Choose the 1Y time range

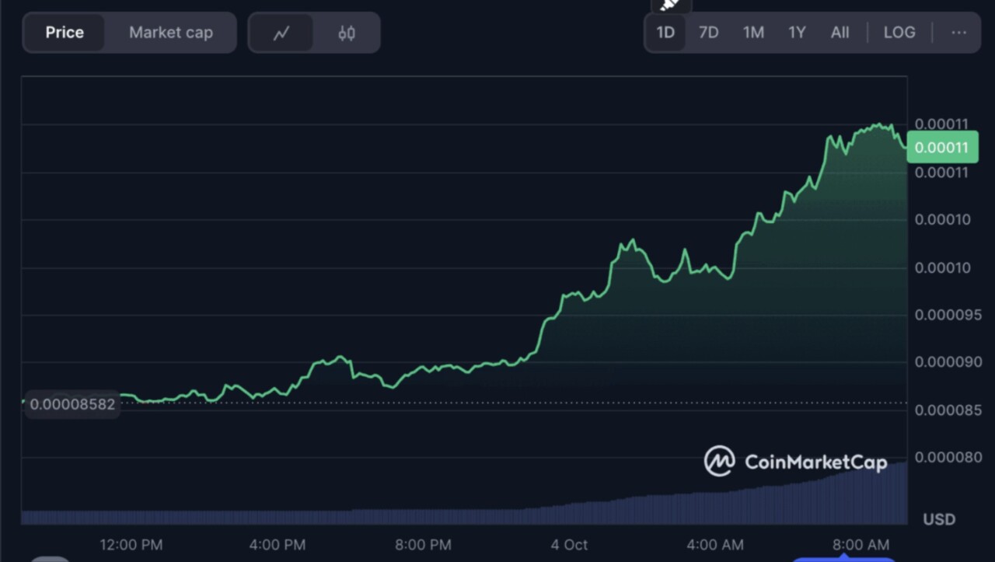[x=797, y=33]
